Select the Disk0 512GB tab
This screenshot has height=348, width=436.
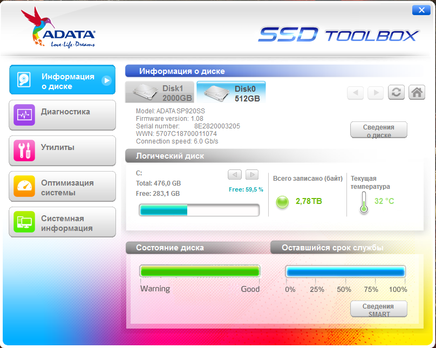231,92
